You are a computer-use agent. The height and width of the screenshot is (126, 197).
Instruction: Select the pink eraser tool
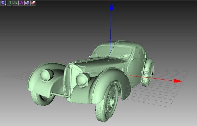point(33,3)
